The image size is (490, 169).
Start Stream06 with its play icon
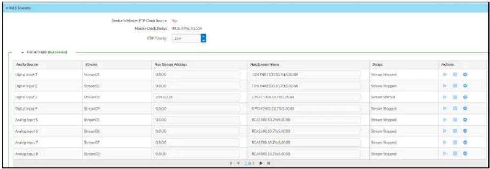click(x=445, y=131)
